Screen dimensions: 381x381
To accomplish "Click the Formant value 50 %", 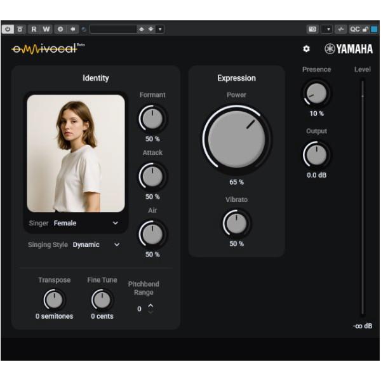I will (152, 139).
